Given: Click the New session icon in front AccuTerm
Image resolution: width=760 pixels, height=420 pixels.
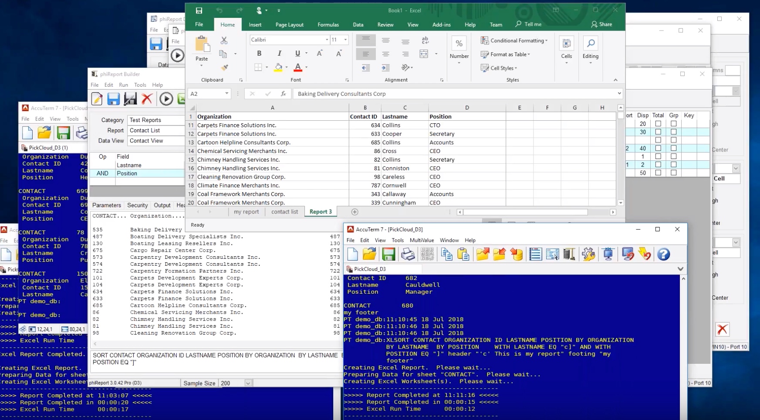Looking at the screenshot, I should (x=353, y=254).
